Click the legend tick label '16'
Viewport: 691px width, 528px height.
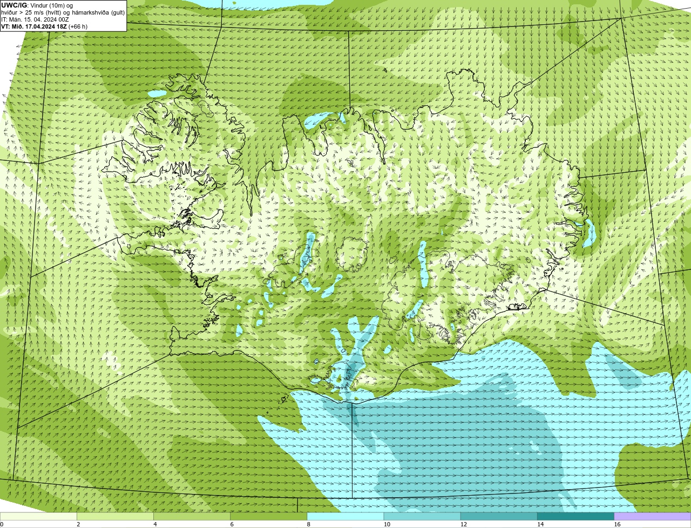(617, 524)
